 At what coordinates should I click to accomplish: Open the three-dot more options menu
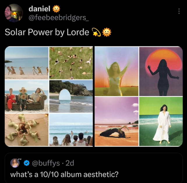point(179,11)
